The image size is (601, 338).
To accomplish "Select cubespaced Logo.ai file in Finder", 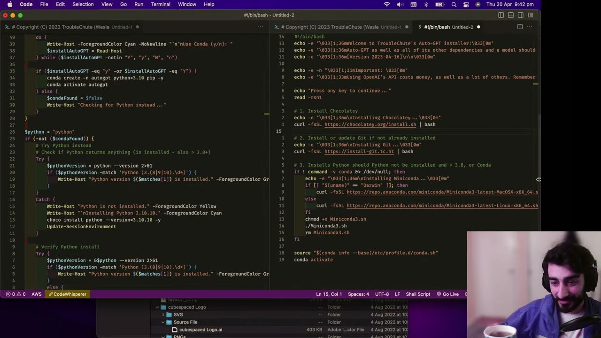I will [200, 330].
